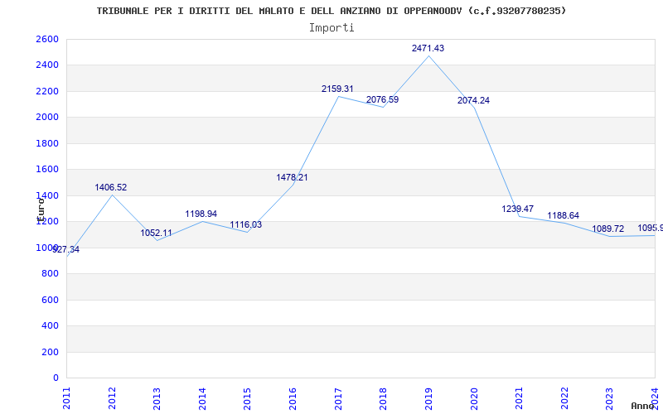
Task: Select the 1239.47 data label
Action: coord(518,209)
